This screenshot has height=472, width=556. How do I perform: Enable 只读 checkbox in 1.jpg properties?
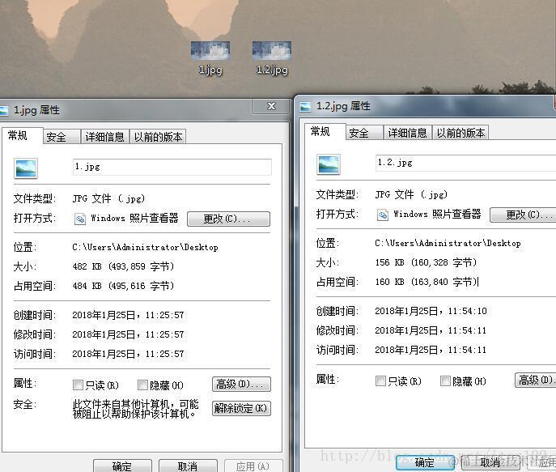tap(78, 385)
